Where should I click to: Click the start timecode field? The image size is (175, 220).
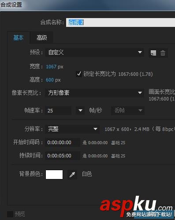pyautogui.click(x=63, y=142)
